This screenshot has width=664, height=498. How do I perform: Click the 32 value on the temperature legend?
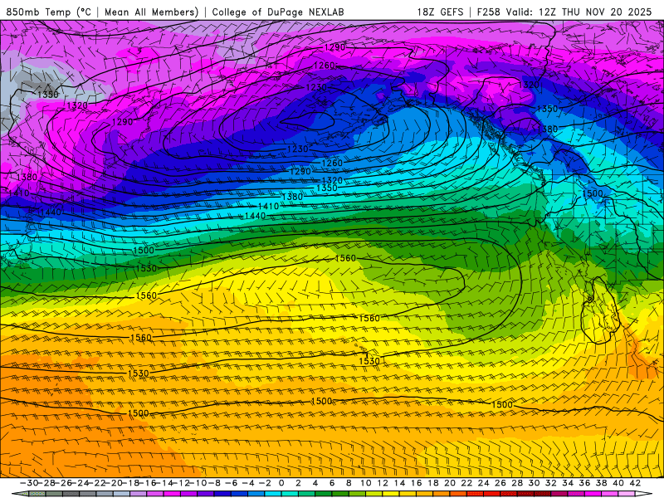coord(551,483)
